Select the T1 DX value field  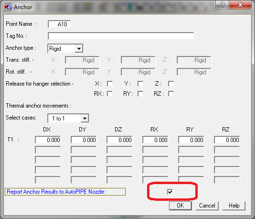click(48, 140)
